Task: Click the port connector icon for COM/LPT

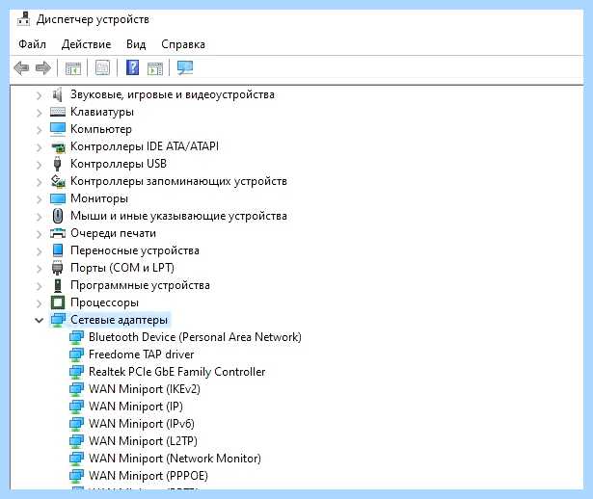Action: click(58, 268)
